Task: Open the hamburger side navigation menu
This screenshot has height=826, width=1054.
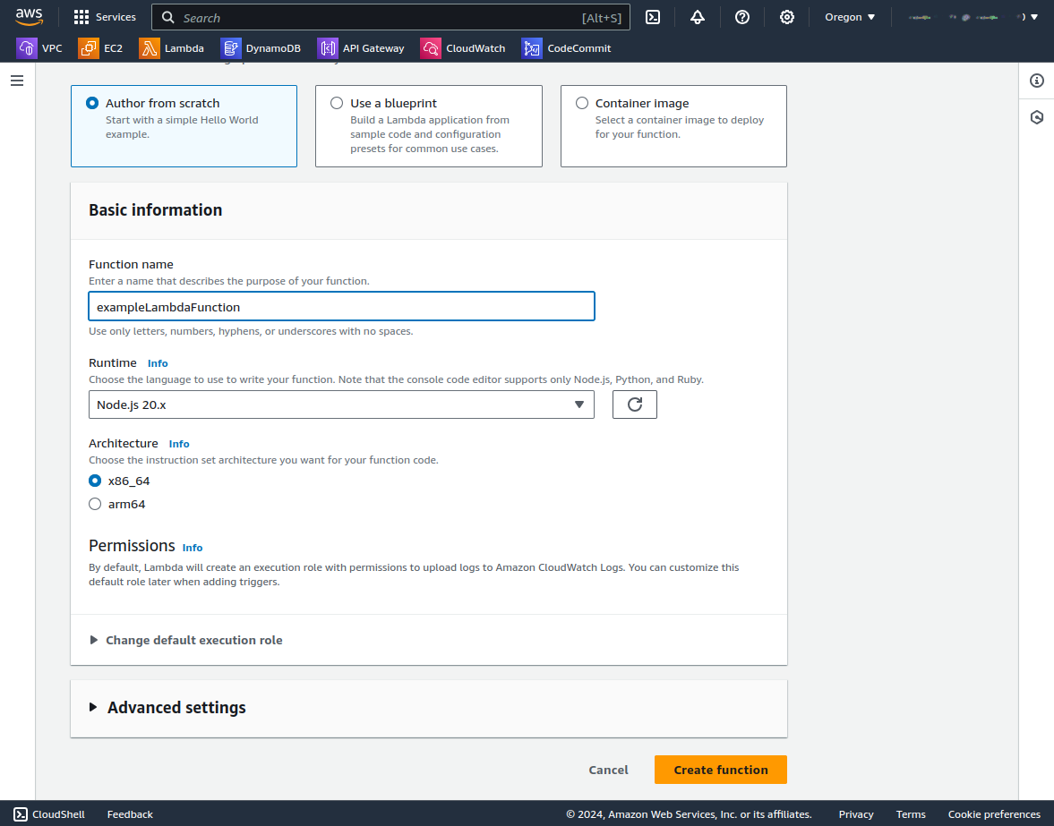Action: click(18, 81)
